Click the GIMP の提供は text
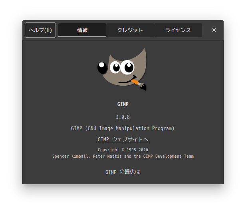The height and width of the screenshot is (209, 246). [123, 172]
